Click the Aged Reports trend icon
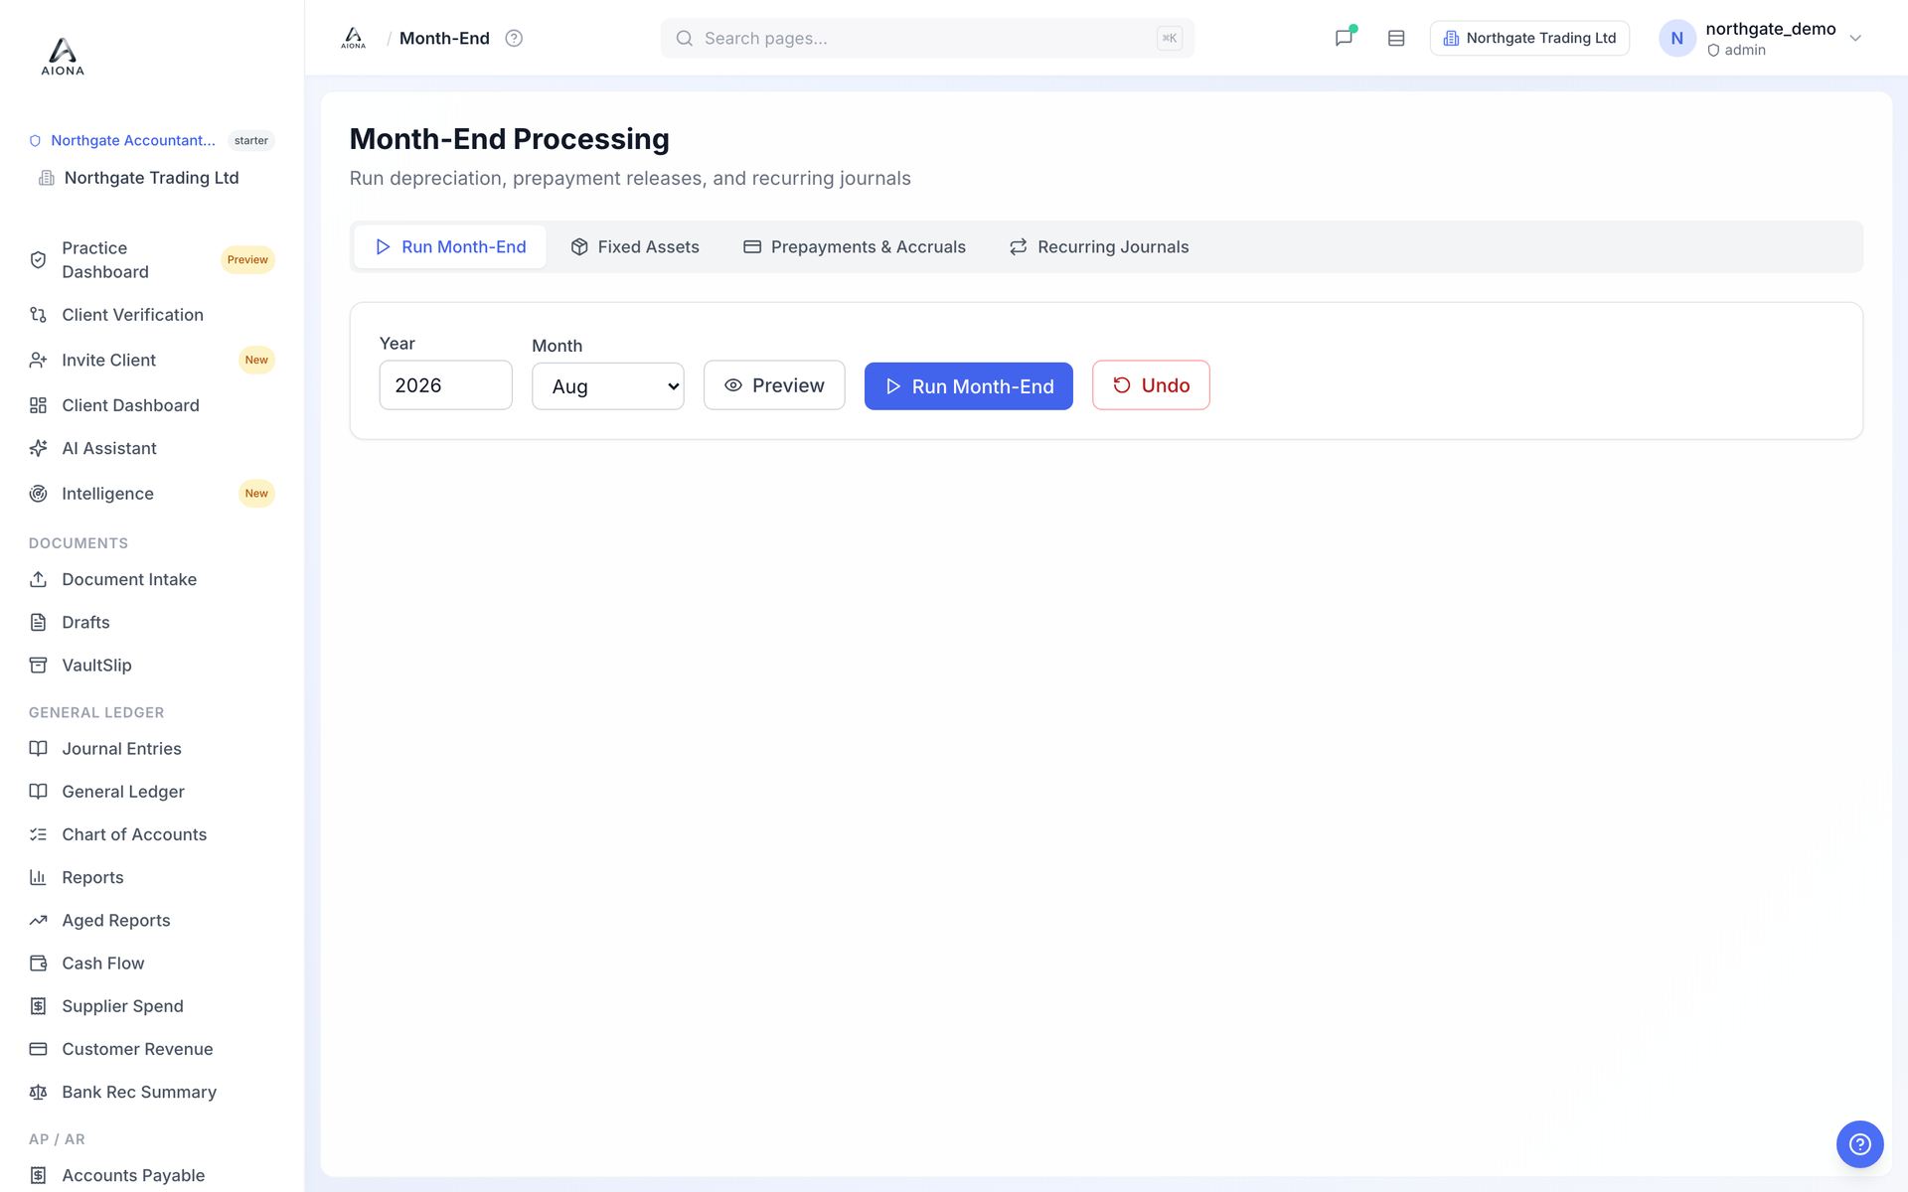Screen dimensions: 1908x1192 pos(38,920)
